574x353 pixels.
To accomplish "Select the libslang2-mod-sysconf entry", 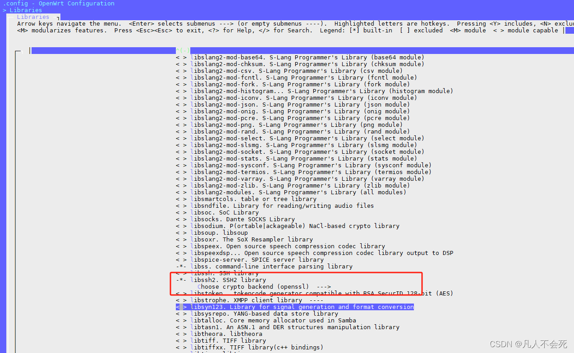I will pyautogui.click(x=303, y=165).
